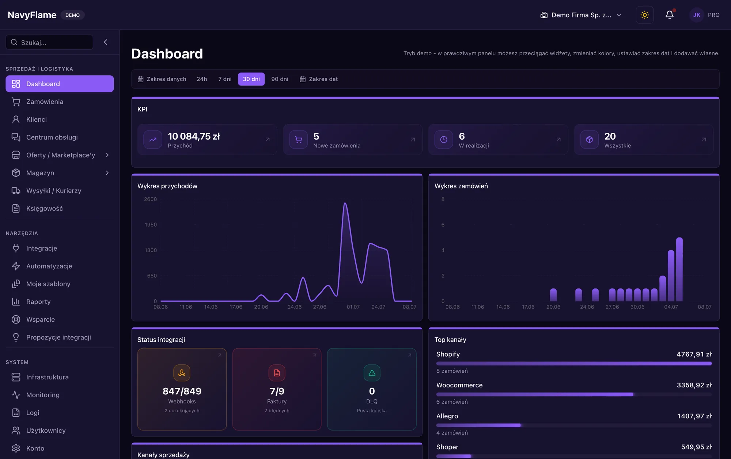Image resolution: width=731 pixels, height=459 pixels.
Task: Open Demo Firma company dropdown
Action: point(581,15)
